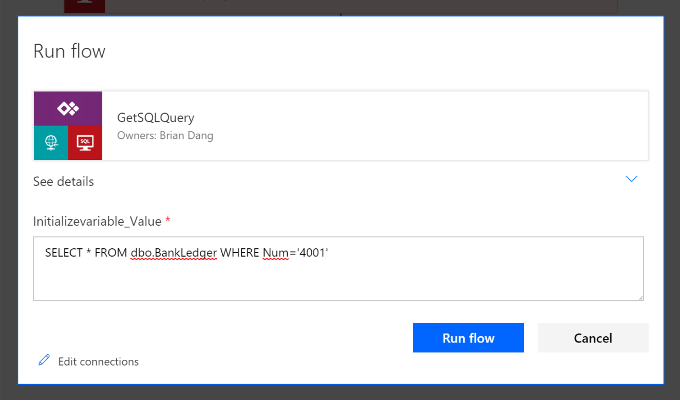Select the GetSQLQuery flow name
Screen dimensions: 680x400
156,118
